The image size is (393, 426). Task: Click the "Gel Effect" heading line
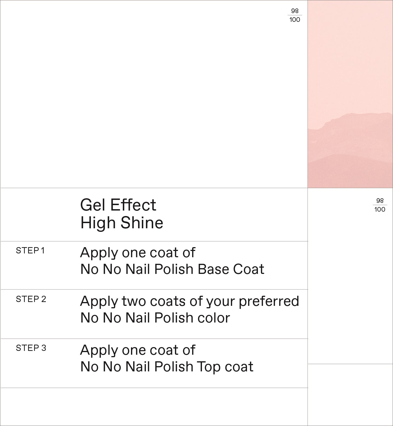[x=118, y=205]
